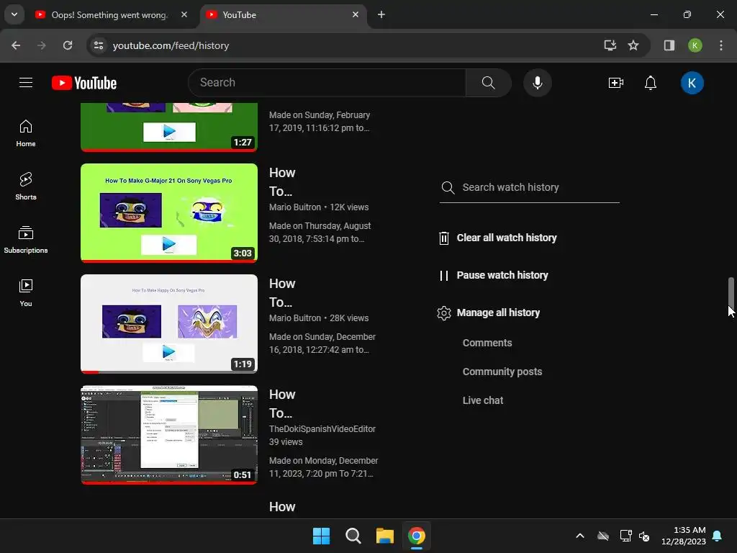The height and width of the screenshot is (553, 737).
Task: Click Clear all watch history
Action: pos(507,238)
